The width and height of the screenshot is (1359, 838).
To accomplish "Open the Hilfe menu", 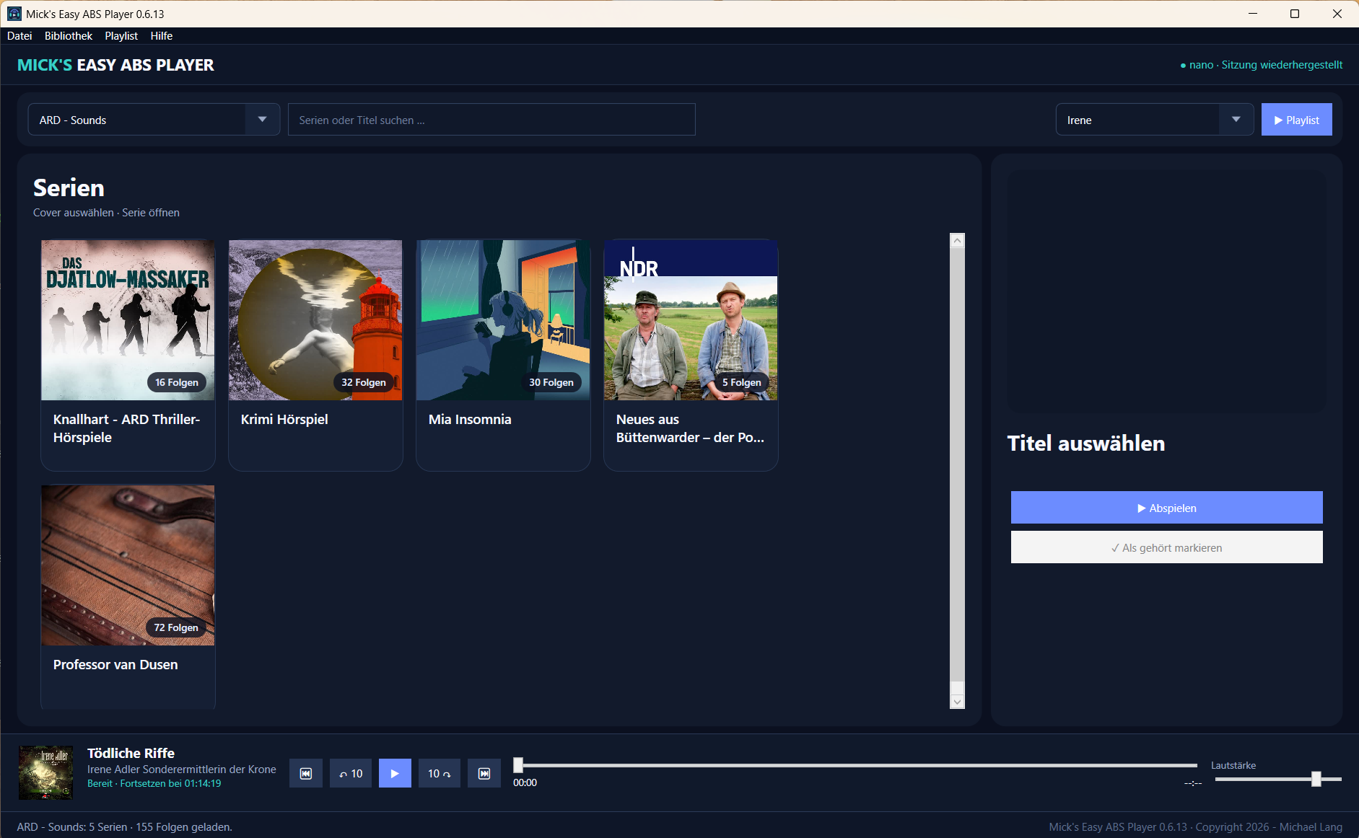I will pyautogui.click(x=162, y=36).
